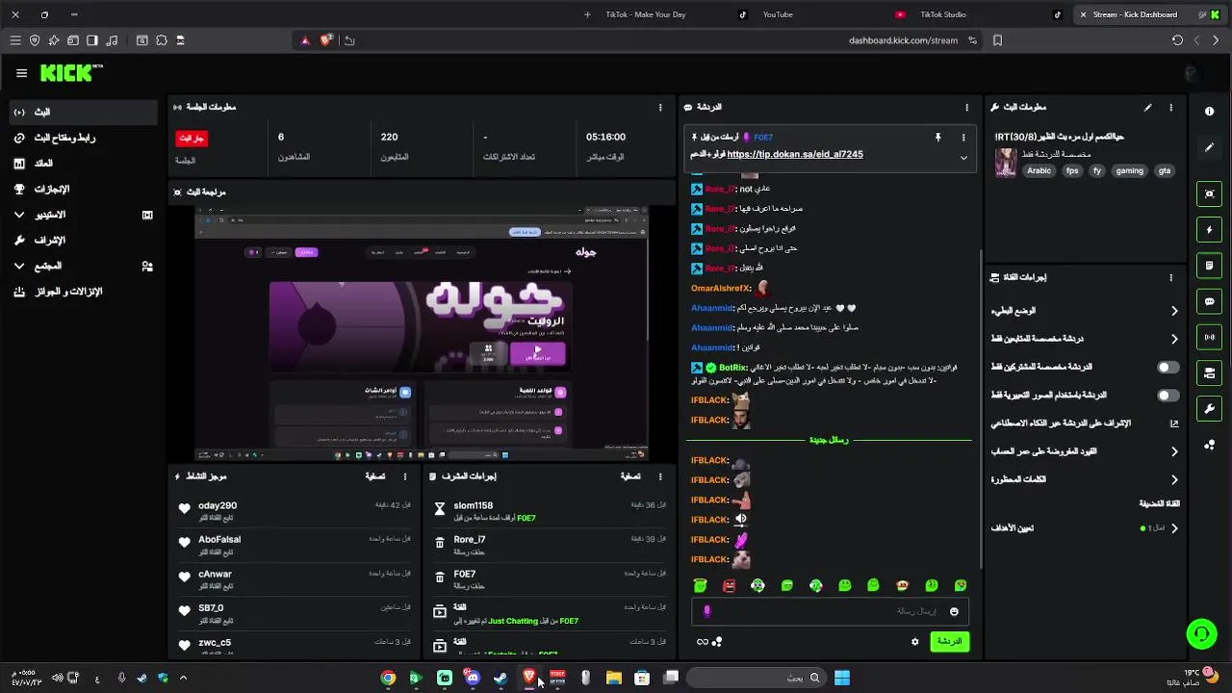Expand the Community sidebar section

point(83,266)
